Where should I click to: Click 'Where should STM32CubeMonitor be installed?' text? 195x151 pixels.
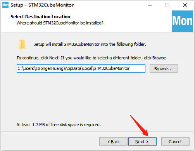(60, 23)
